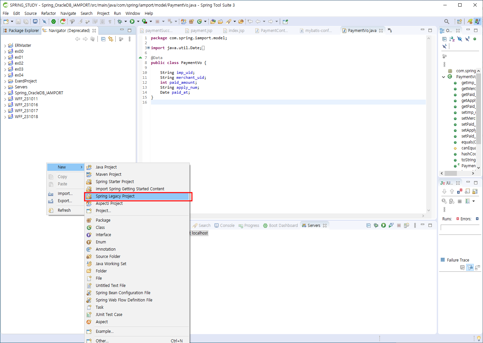
Task: Switch to the Package Explorer tab
Action: [21, 30]
